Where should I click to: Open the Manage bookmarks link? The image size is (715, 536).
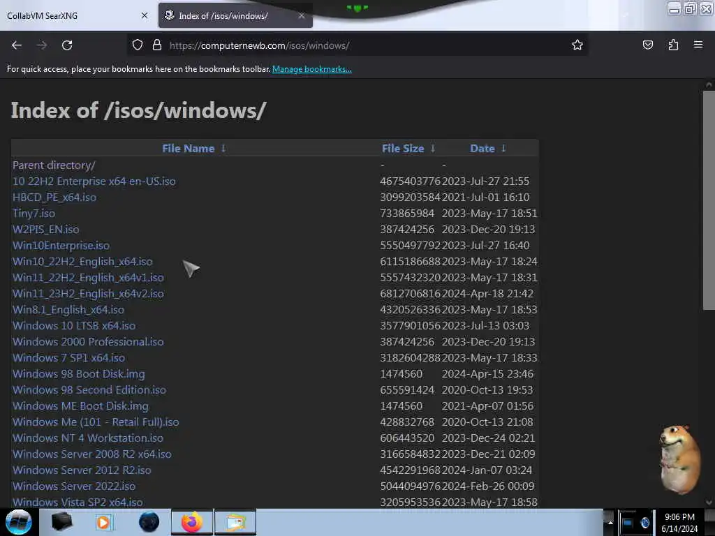pyautogui.click(x=312, y=69)
